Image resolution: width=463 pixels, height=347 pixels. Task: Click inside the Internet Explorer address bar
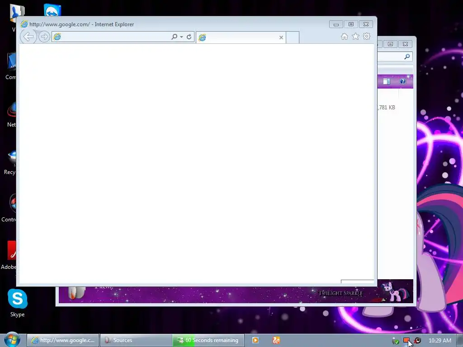[111, 37]
